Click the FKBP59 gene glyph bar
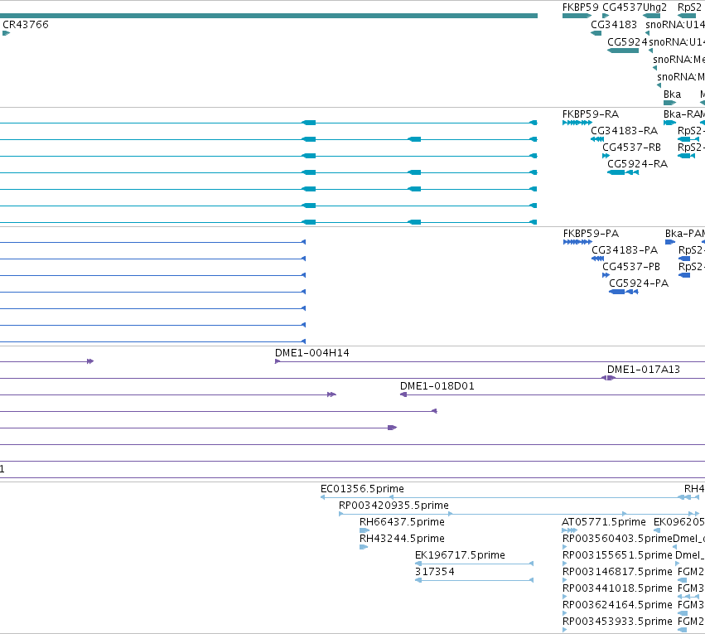Image resolution: width=705 pixels, height=634 pixels. pyautogui.click(x=577, y=17)
